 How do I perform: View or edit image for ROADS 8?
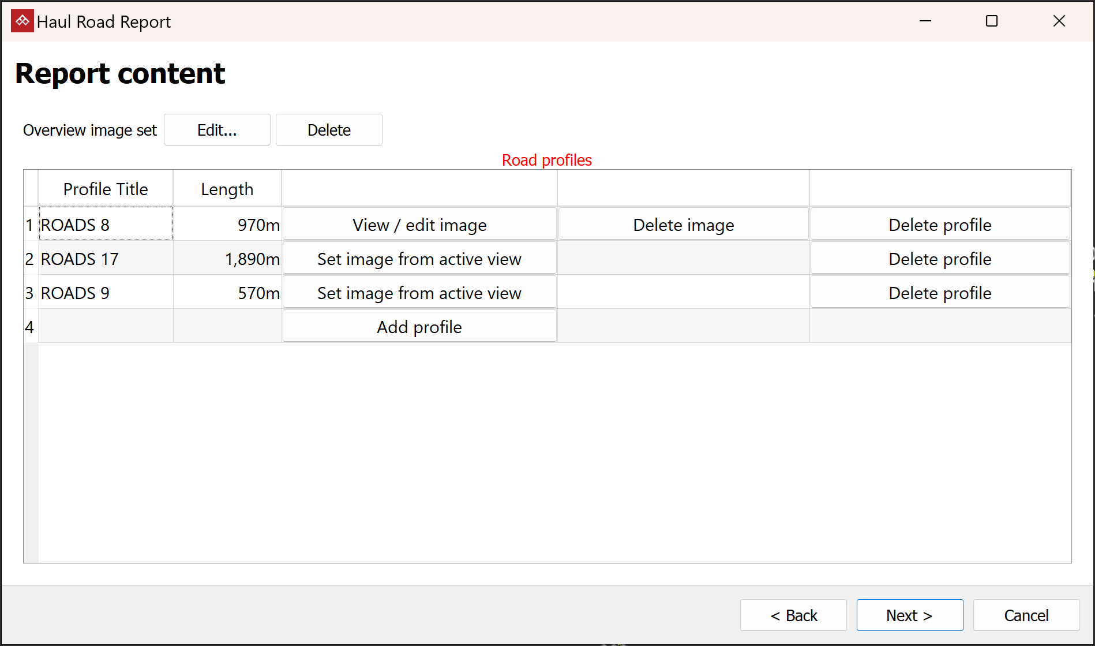[x=419, y=225]
